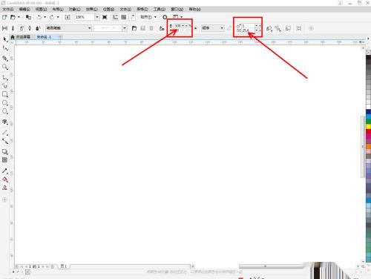
Task: Toggle grid display button
Action: pos(124,17)
